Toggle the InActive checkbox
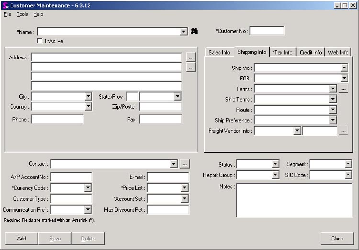The width and height of the screenshot is (359, 250). 40,41
